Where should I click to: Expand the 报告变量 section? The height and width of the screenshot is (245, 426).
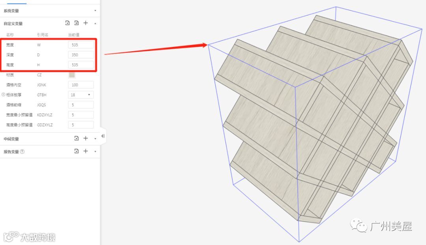tap(95, 151)
